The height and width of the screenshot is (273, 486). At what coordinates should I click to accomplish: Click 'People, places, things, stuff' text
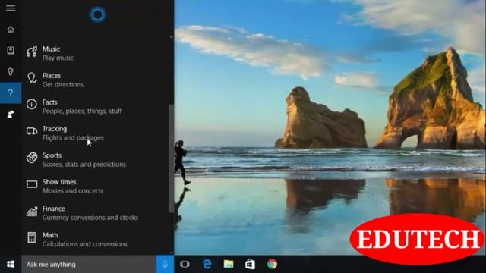82,111
